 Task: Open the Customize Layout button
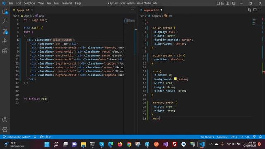pyautogui.click(x=234, y=3)
